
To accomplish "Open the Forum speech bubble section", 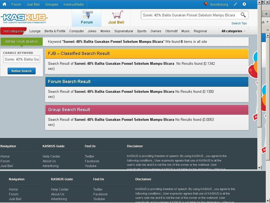I will point(87,18).
